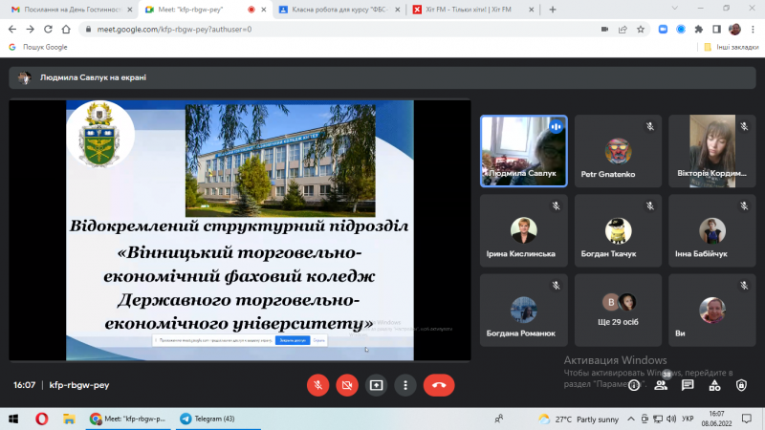Screen dimensions: 765x430
Task: Close the Meet browser tab
Action: pyautogui.click(x=264, y=10)
